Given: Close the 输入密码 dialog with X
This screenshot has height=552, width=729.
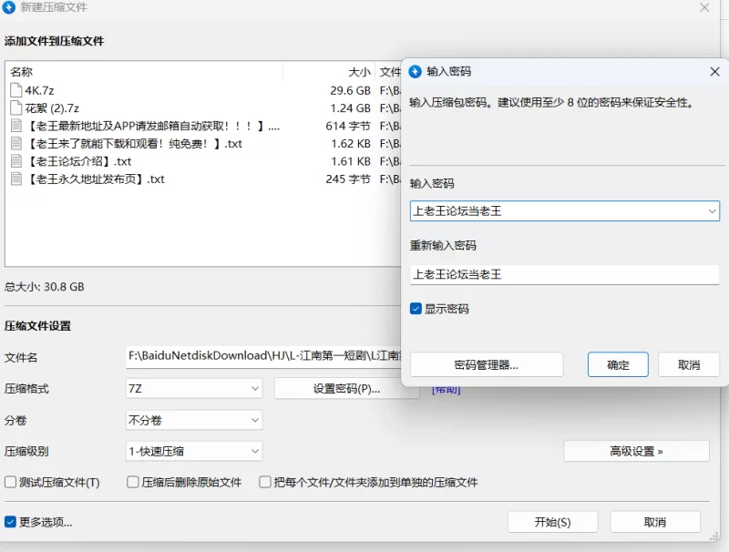Looking at the screenshot, I should click(714, 71).
